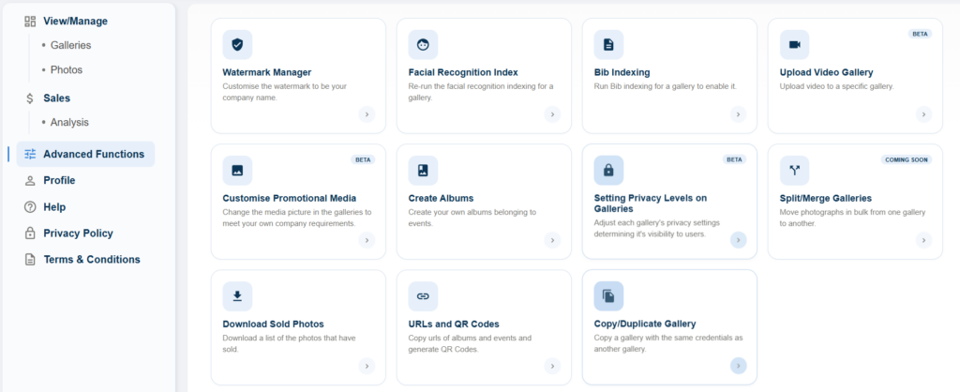Open the Help sidebar entry
Viewport: 960px width, 392px height.
[54, 207]
